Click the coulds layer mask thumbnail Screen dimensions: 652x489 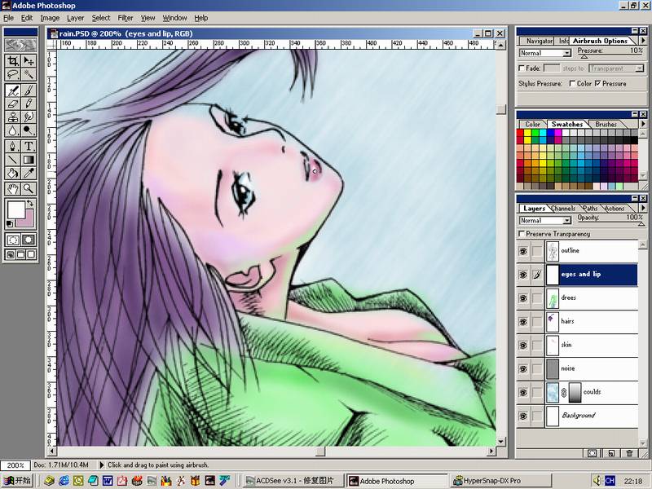[x=575, y=393]
